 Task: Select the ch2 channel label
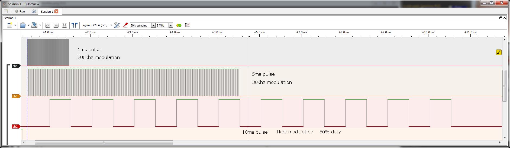pos(16,127)
